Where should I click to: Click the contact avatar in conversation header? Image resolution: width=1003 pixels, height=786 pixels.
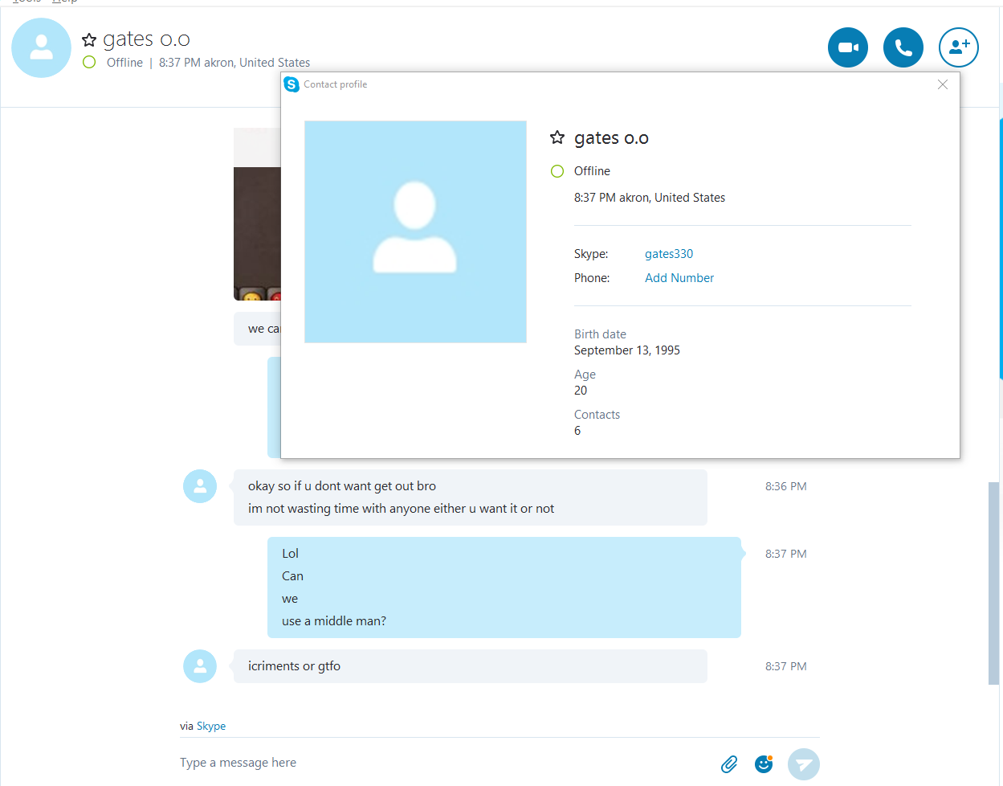click(x=41, y=48)
